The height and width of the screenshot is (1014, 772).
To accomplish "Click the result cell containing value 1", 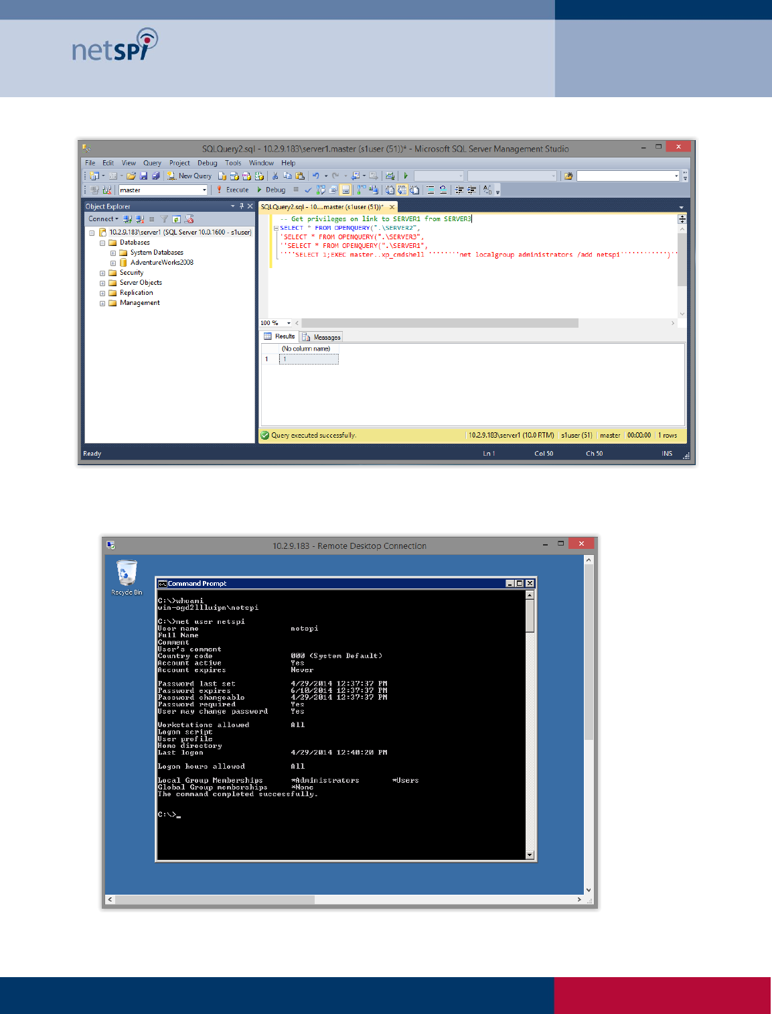I will (309, 359).
